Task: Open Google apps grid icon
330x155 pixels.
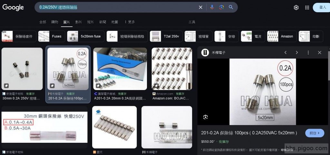Action: click(x=307, y=8)
